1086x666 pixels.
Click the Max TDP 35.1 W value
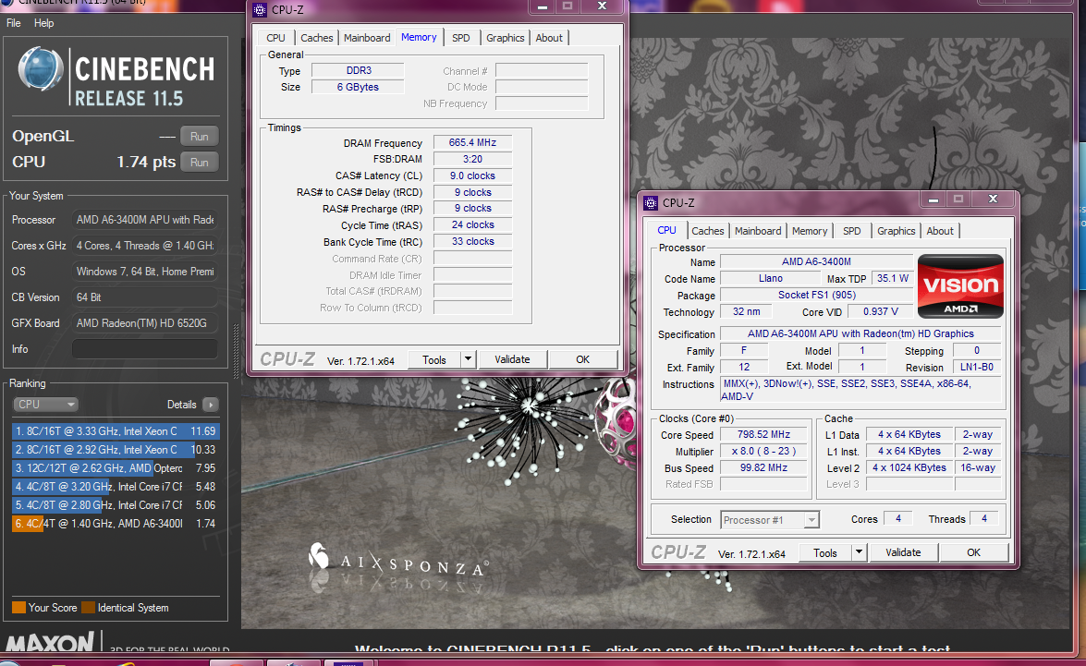coord(892,278)
